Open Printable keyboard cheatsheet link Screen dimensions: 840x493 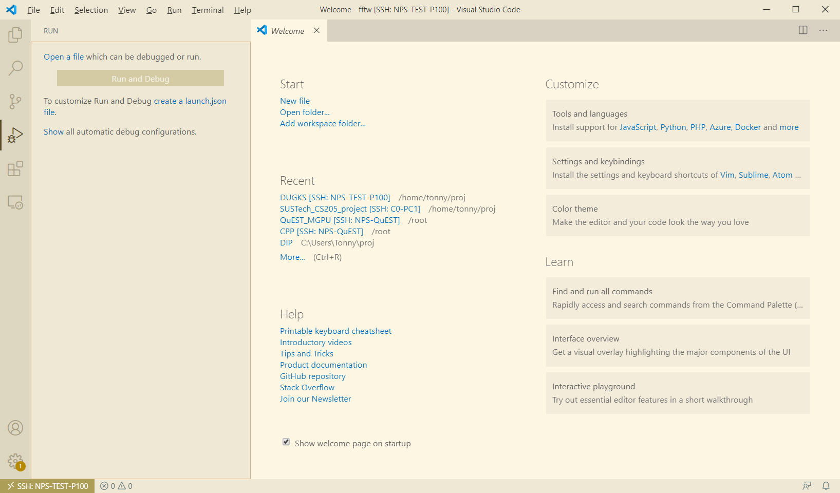(335, 331)
